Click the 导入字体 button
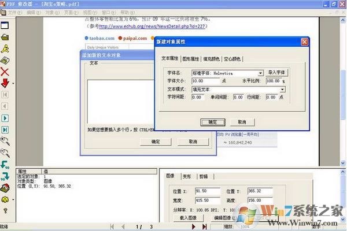Viewport: 347px width, 231px height. click(x=276, y=73)
